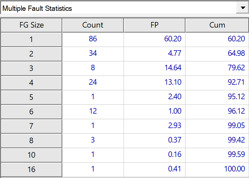Click the FP column header
This screenshot has height=178, width=249.
[x=154, y=25]
